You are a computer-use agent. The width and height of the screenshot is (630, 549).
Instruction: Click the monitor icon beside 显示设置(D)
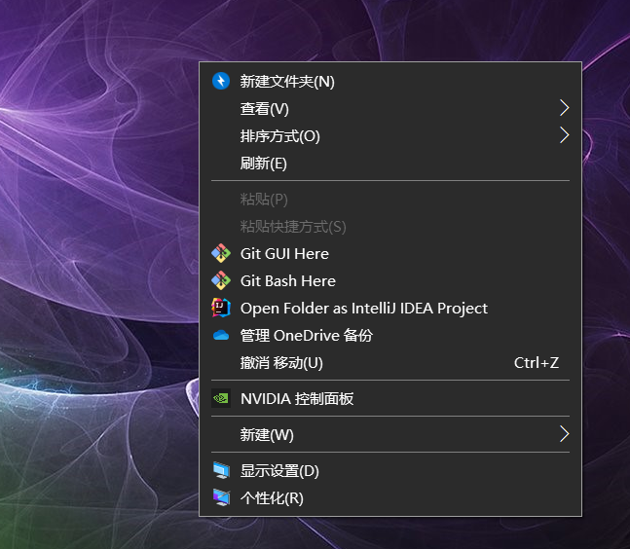(x=221, y=470)
